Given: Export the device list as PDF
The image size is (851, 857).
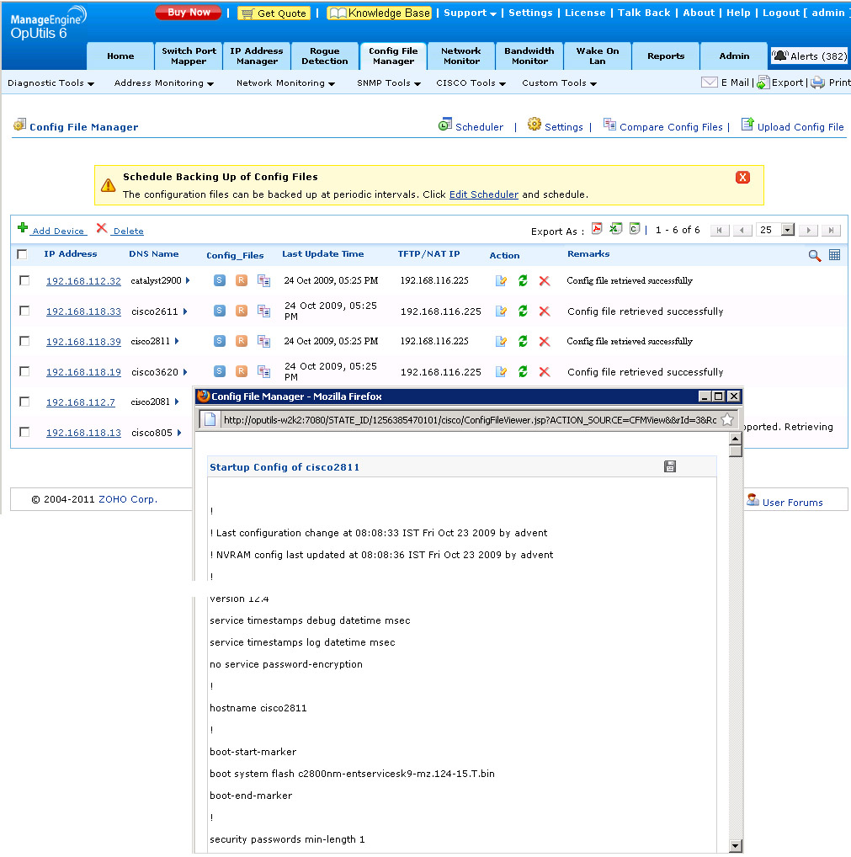Looking at the screenshot, I should click(x=597, y=229).
